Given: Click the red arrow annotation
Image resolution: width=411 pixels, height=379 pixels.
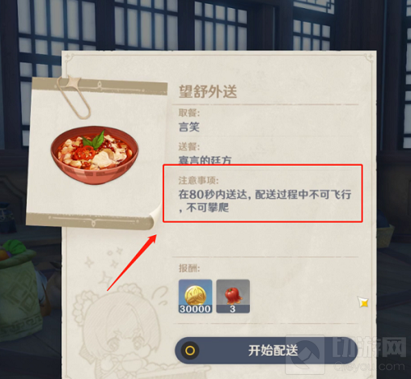Looking at the screenshot, I should [x=132, y=263].
